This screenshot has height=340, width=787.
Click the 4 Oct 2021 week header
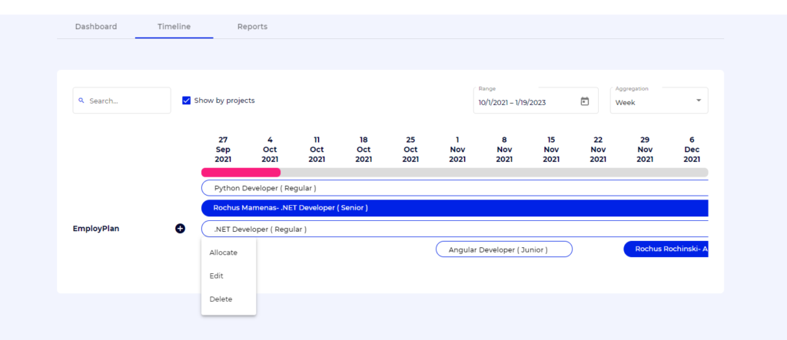click(270, 150)
